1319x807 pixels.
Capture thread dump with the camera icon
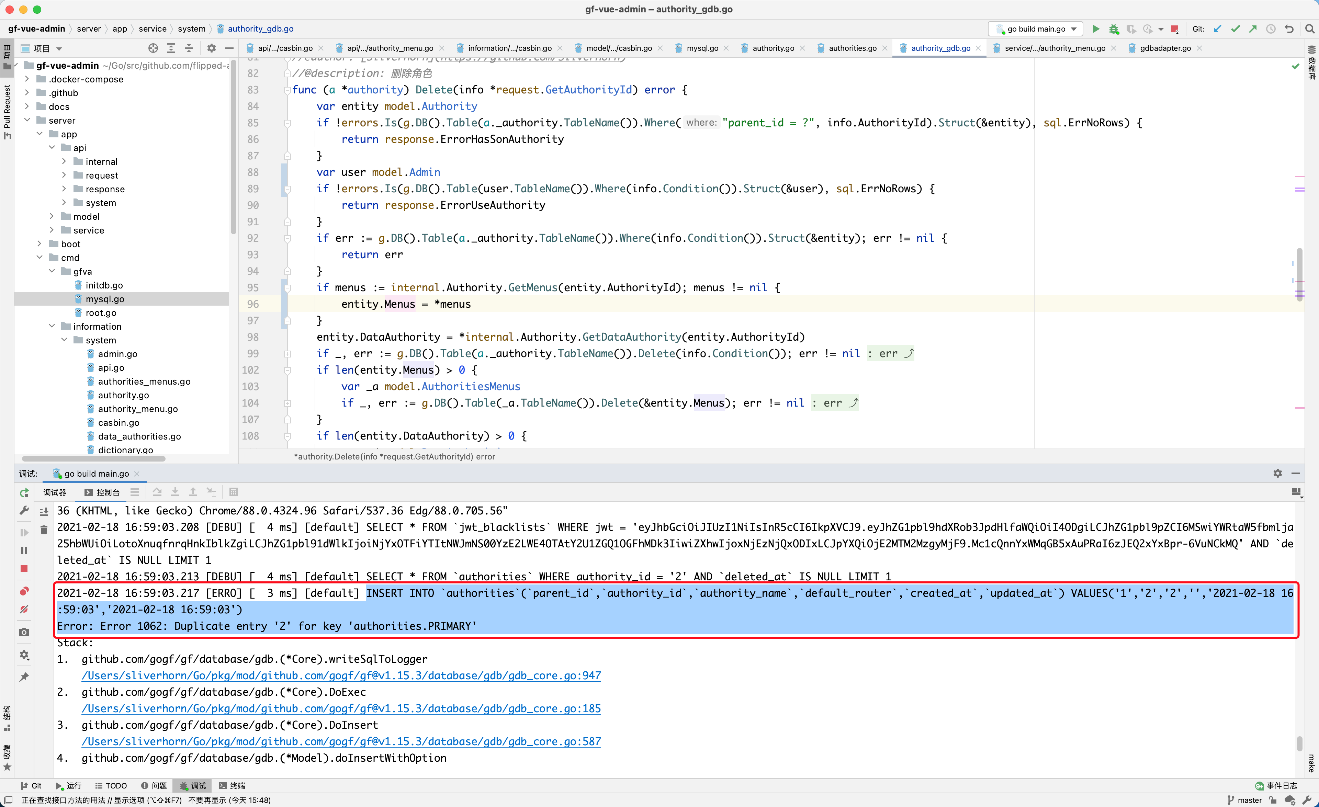coord(24,632)
